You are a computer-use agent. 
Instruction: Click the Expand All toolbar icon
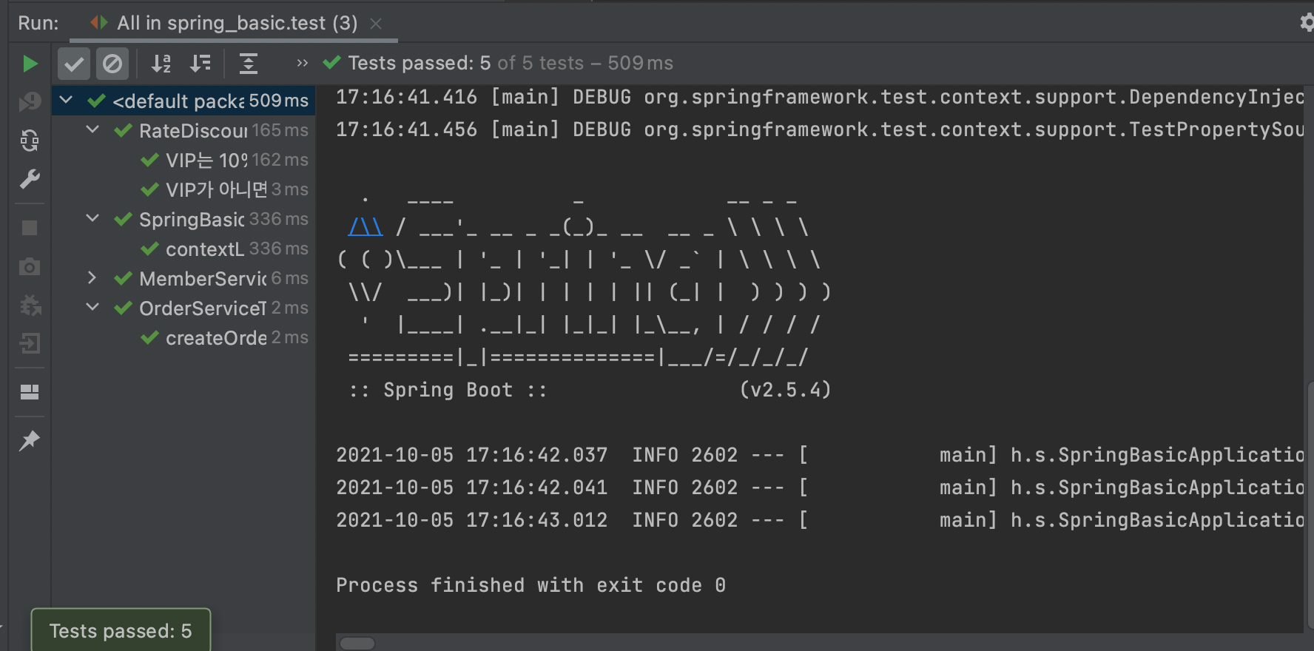click(249, 64)
